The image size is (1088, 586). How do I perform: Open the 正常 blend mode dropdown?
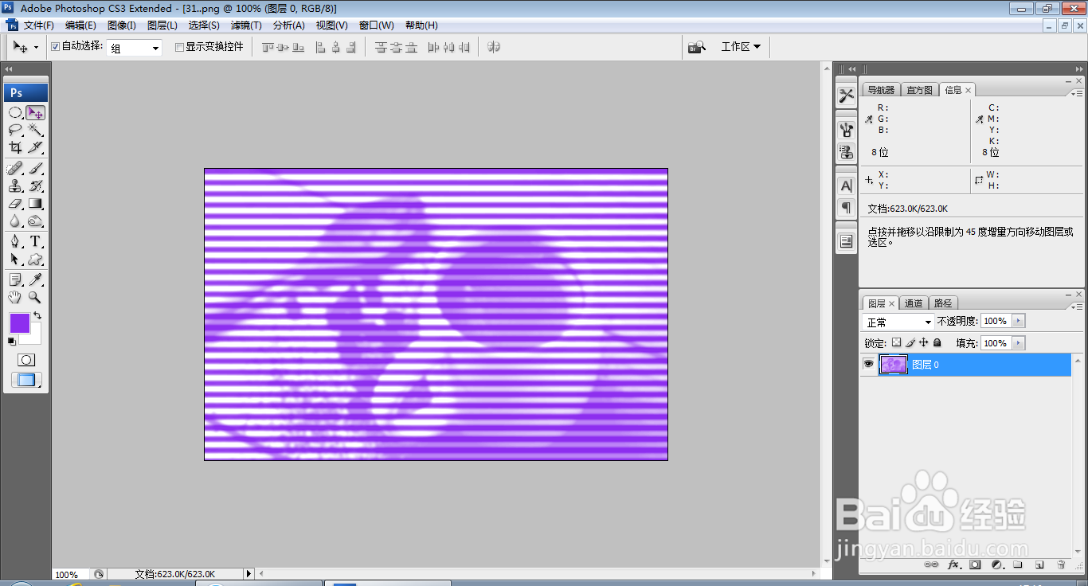(x=898, y=322)
